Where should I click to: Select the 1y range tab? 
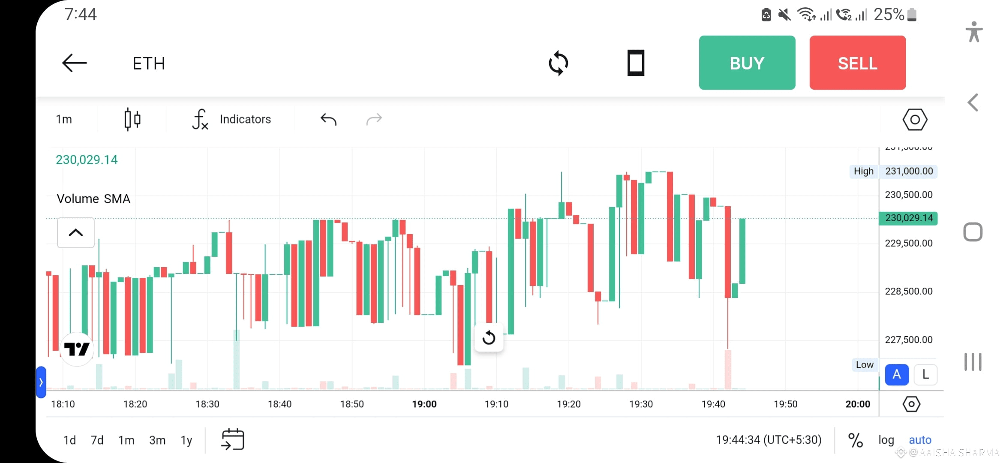(x=186, y=440)
